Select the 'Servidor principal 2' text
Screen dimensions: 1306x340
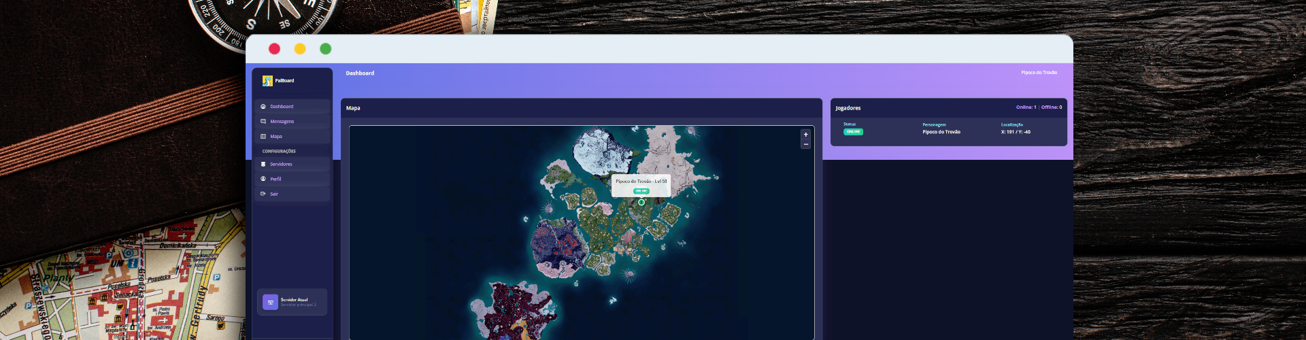click(299, 305)
